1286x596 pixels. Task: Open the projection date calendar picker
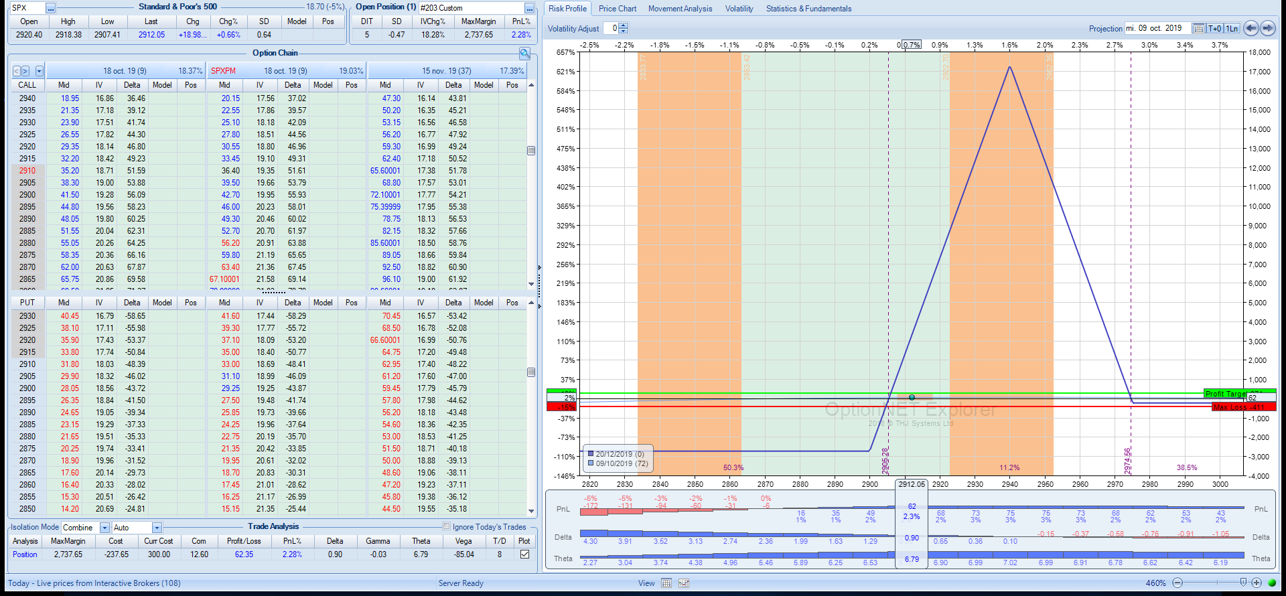[1198, 28]
